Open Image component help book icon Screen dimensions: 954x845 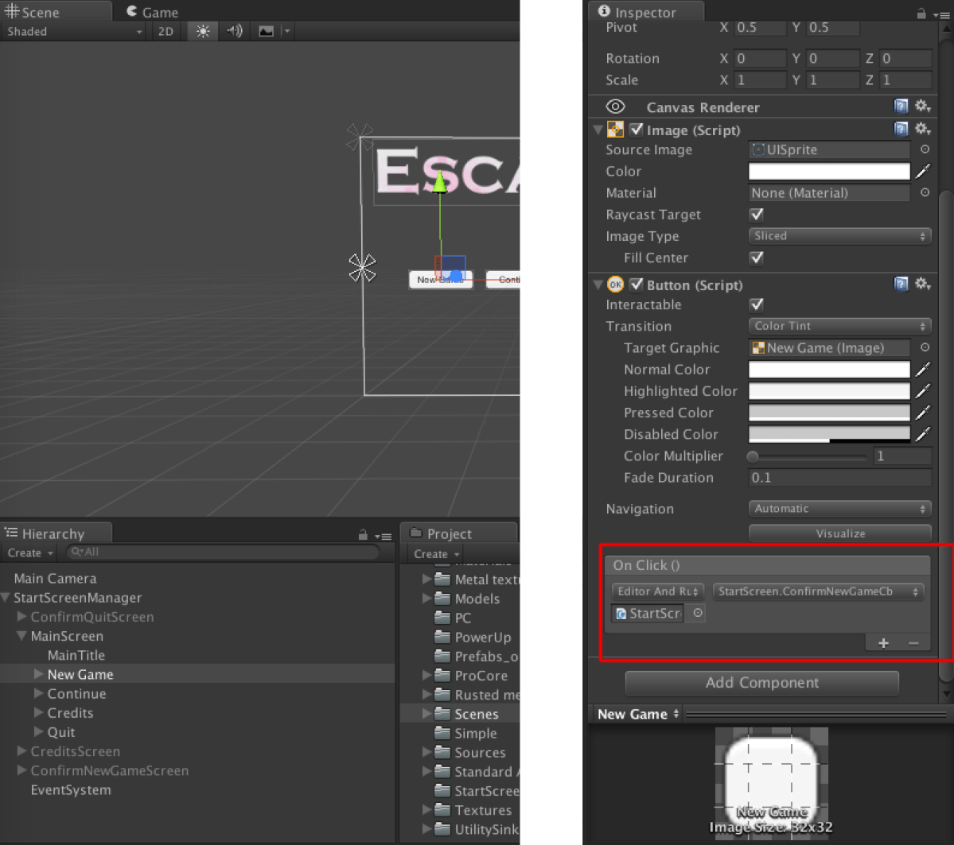click(901, 129)
